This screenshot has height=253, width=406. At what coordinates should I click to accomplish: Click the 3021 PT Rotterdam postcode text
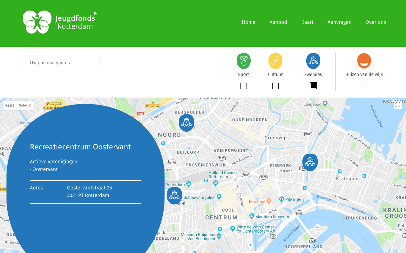tap(88, 195)
